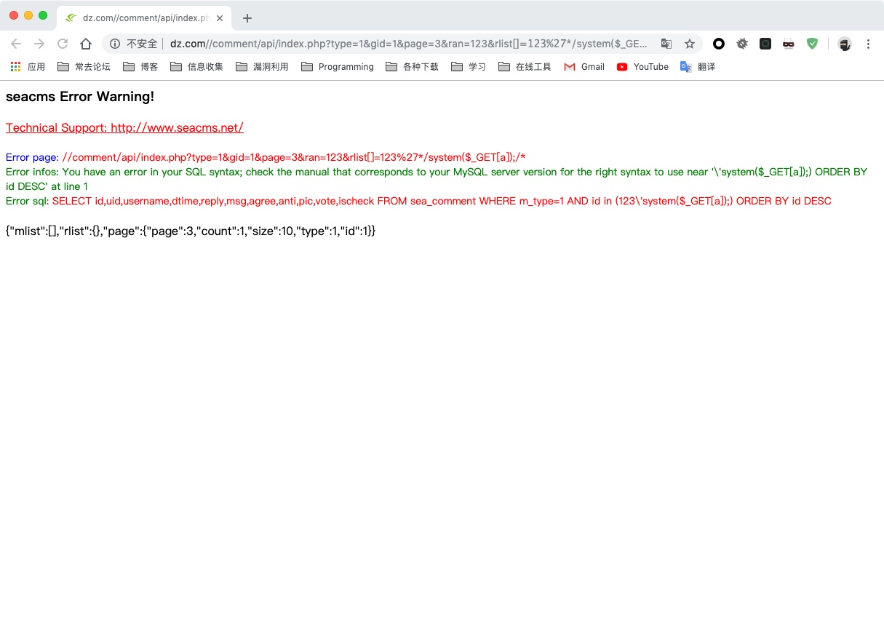884x620 pixels.
Task: Click the JSON mlist output text
Action: click(191, 231)
